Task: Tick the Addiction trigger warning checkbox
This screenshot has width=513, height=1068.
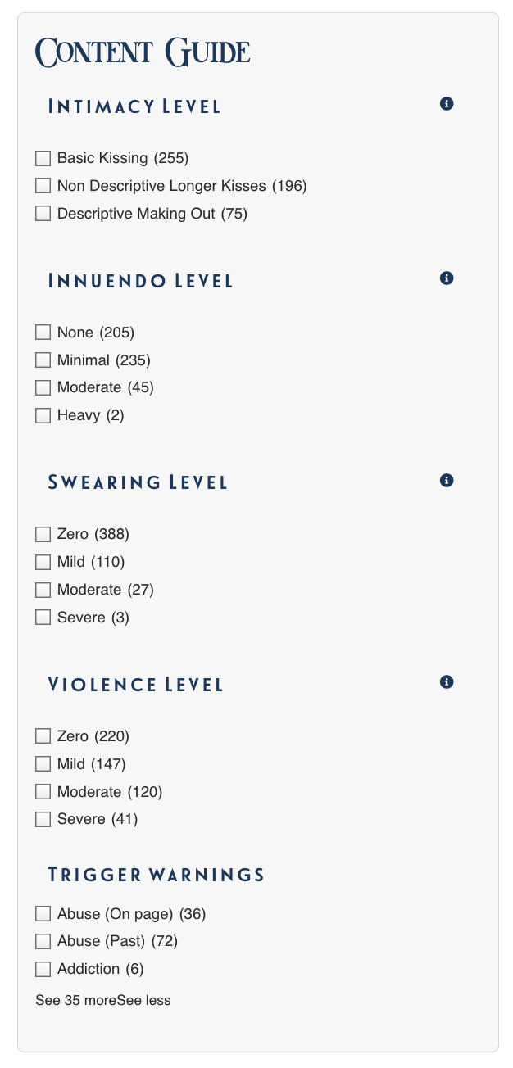Action: [x=43, y=969]
